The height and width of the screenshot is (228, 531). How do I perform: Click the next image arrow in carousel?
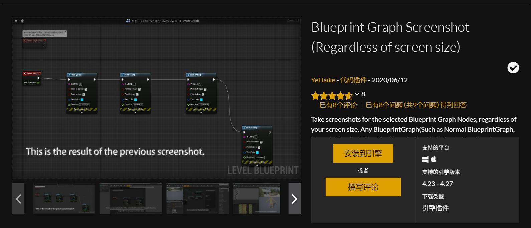click(x=295, y=199)
